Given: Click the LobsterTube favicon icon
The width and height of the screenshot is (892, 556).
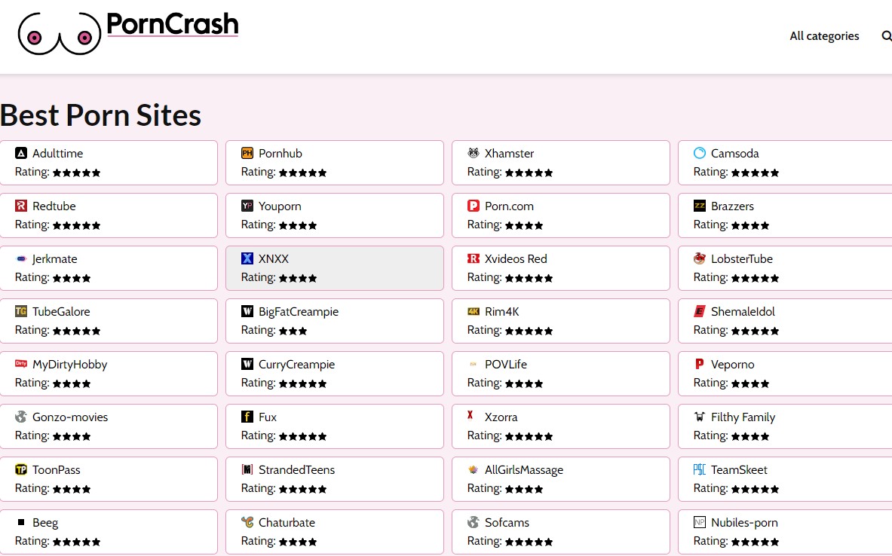Looking at the screenshot, I should tap(700, 258).
